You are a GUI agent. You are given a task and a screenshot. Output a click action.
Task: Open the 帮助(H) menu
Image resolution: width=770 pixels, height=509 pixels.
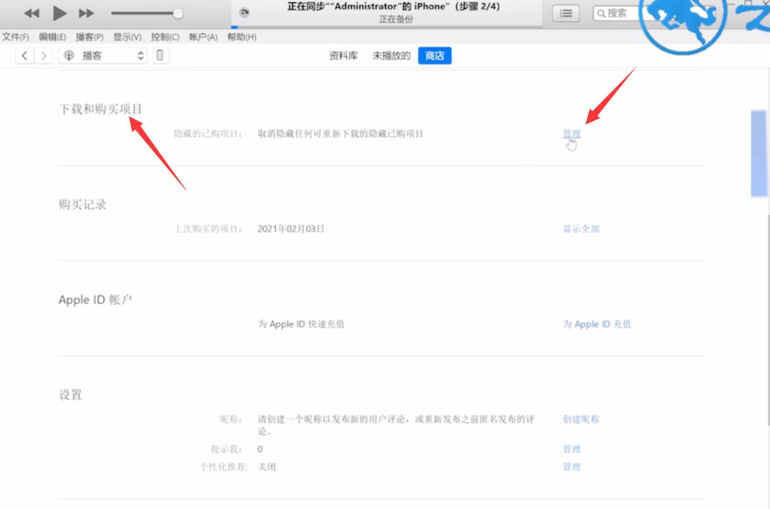(241, 37)
